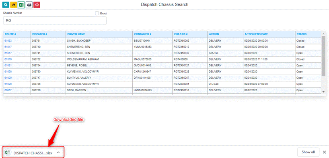This screenshot has width=329, height=158.
Task: Close the downloads bar with the X
Action: (325, 152)
